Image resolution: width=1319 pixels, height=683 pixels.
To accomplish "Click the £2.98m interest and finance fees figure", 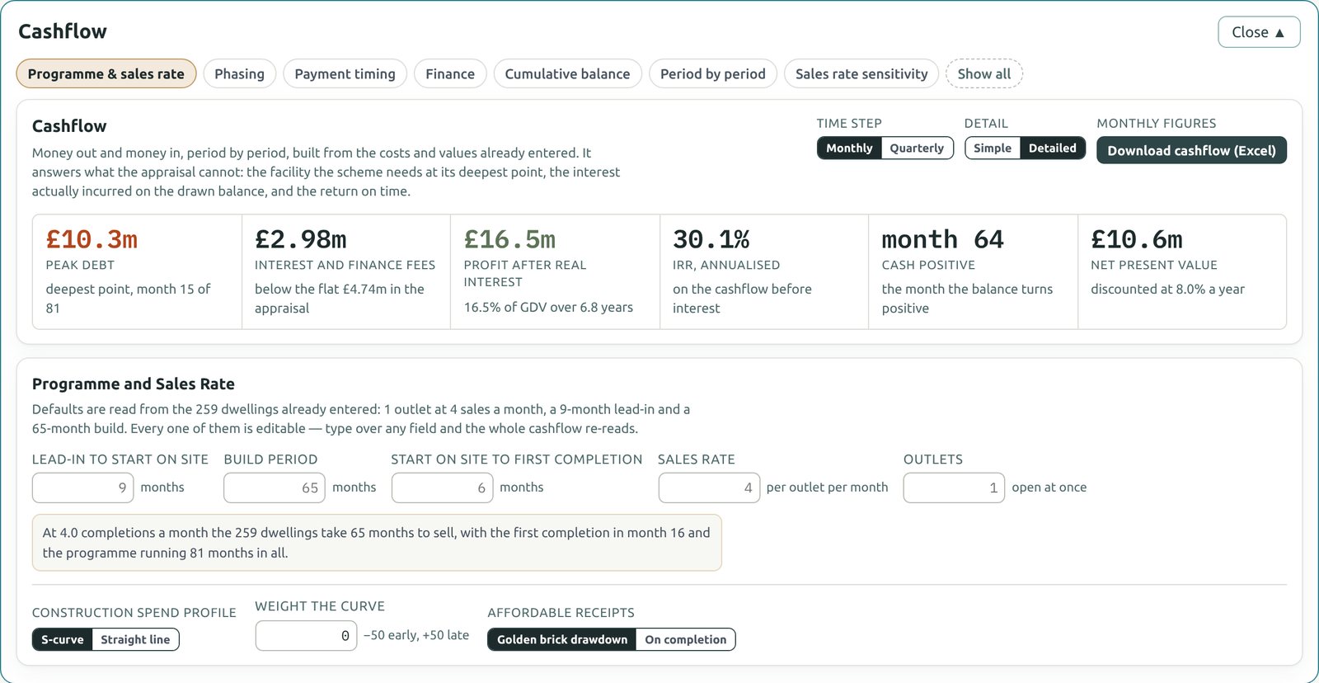I will pyautogui.click(x=300, y=239).
